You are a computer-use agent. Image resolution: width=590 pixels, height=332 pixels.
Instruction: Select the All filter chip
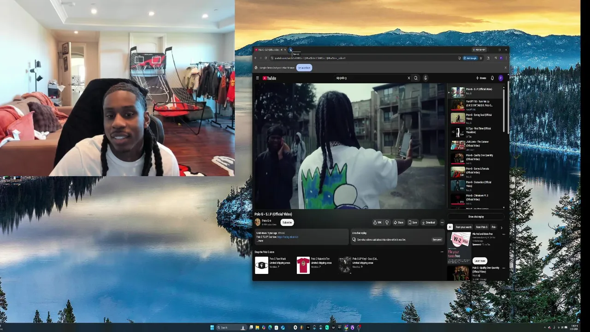(450, 227)
